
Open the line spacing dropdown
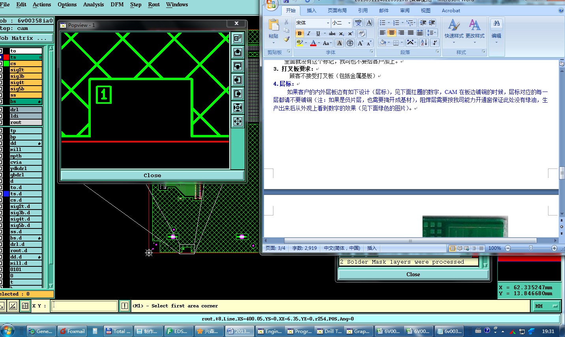432,33
